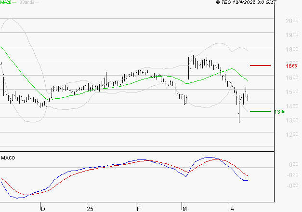
Task: Click the 1800 price axis label
Action: coord(292,49)
